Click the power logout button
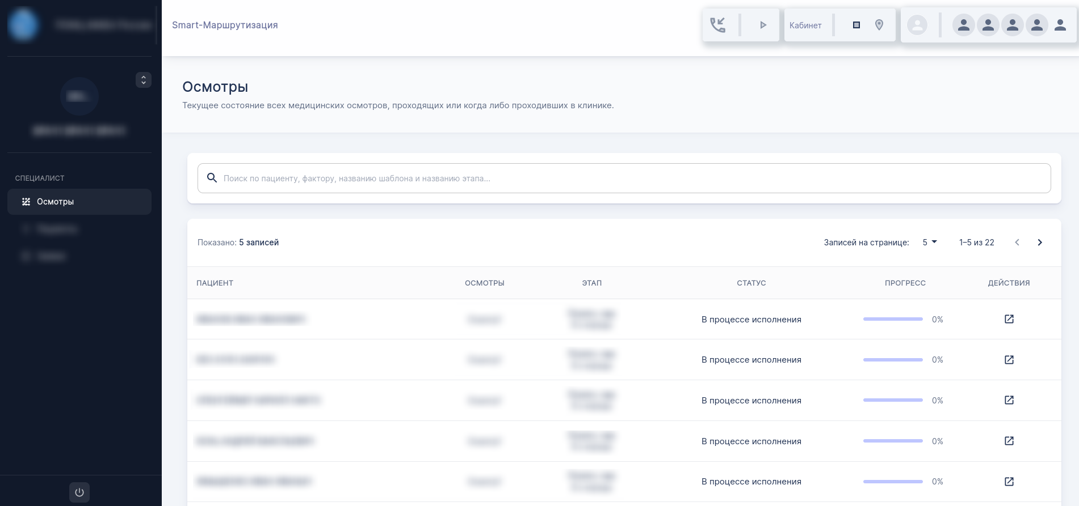This screenshot has height=506, width=1079. click(x=79, y=492)
